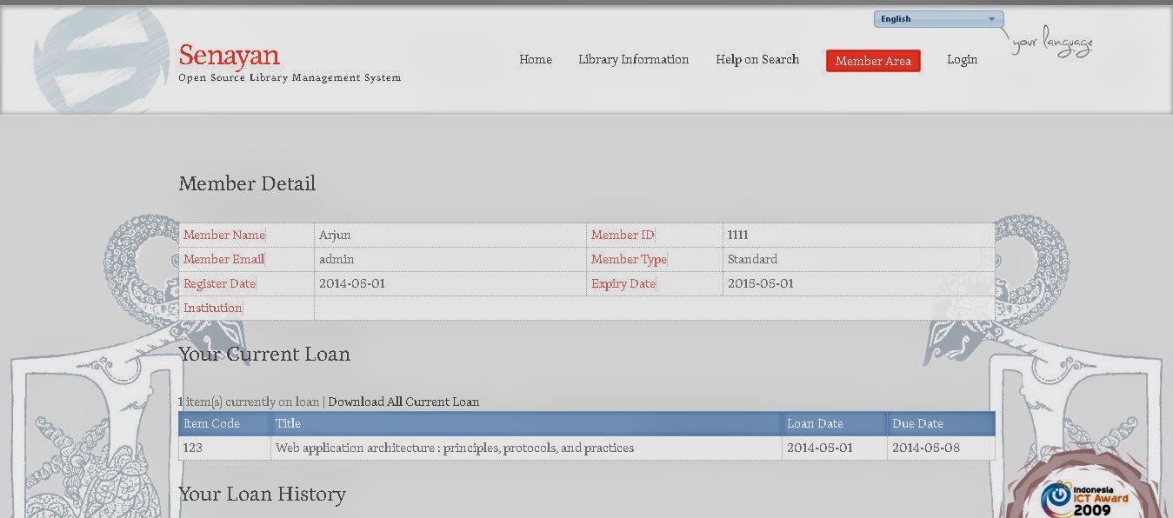Select expiry date value 2015-05-01
This screenshot has height=518, width=1173.
(x=760, y=283)
